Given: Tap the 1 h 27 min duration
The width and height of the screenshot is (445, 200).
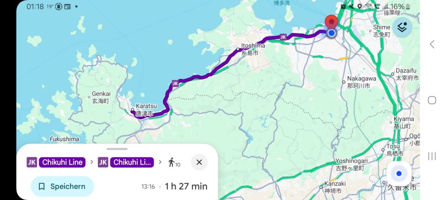Looking at the screenshot, I should point(186,187).
